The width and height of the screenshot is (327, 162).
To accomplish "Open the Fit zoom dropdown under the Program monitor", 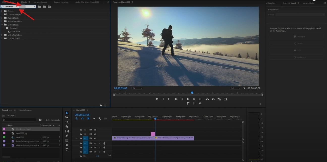I will [x=137, y=88].
